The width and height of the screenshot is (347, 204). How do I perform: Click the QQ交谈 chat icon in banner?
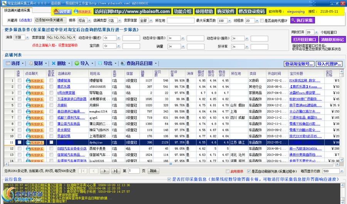62,11
